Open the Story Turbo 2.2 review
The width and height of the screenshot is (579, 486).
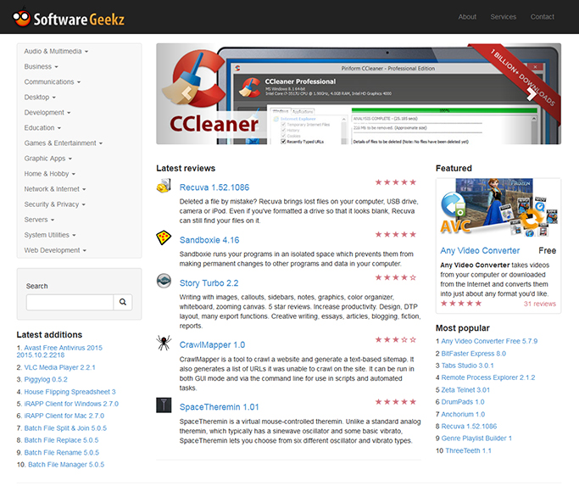pyautogui.click(x=209, y=283)
